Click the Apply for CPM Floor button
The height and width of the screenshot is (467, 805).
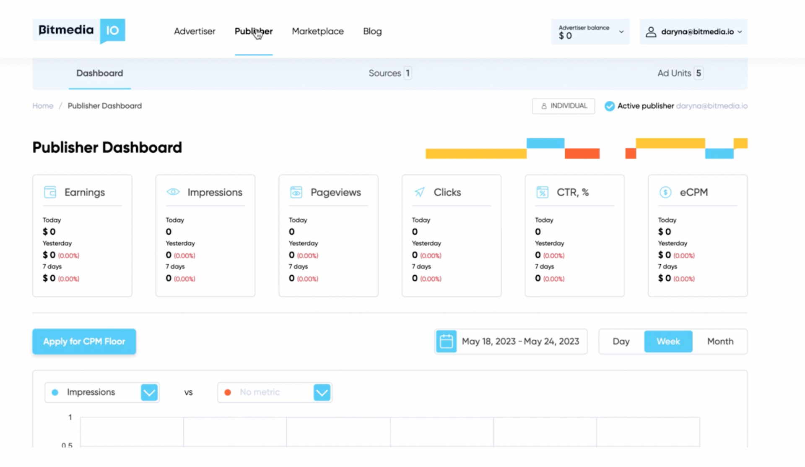[x=84, y=342]
